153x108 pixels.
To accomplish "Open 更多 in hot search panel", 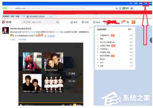I will (x=131, y=29).
